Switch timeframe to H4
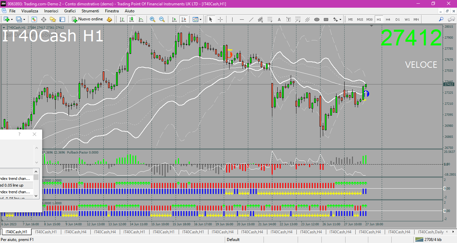Screen dimensions: 457x243 click(x=388, y=19)
